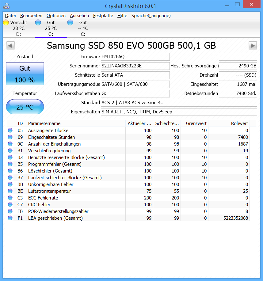Click status orb for row C3
The width and height of the screenshot is (263, 281).
(10, 198)
